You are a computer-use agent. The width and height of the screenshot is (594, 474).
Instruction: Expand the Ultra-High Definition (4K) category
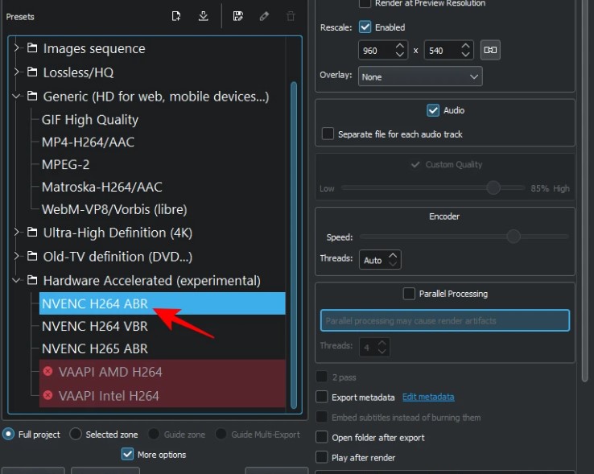16,233
